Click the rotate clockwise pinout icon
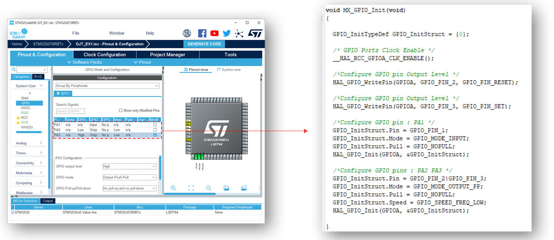Screen dimensions: 554x240 [x=226, y=188]
